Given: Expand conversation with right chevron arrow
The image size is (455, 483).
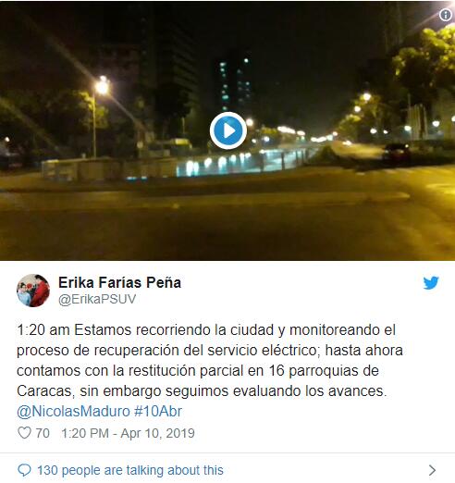Looking at the screenshot, I should point(433,470).
